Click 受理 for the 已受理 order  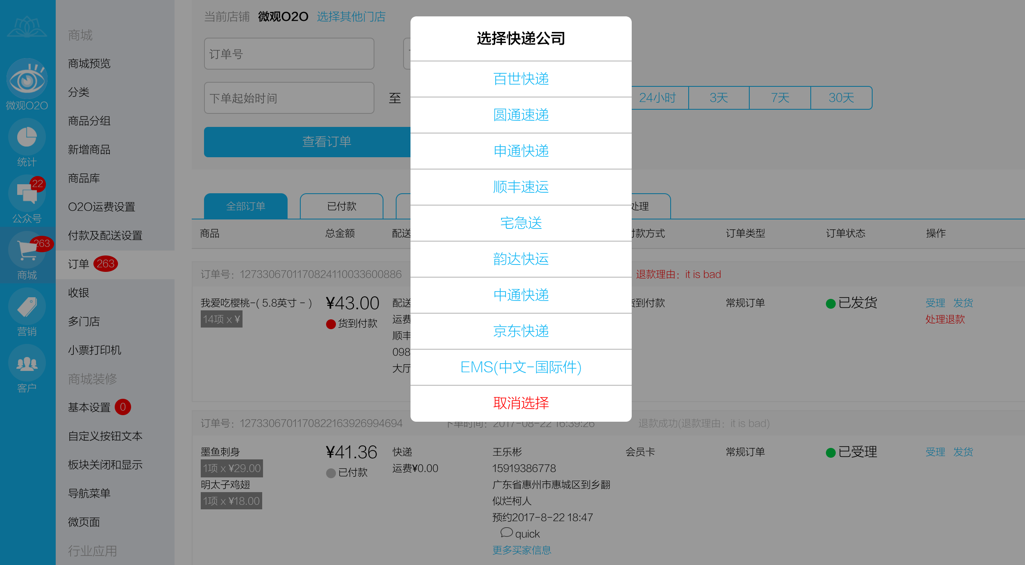(x=935, y=452)
